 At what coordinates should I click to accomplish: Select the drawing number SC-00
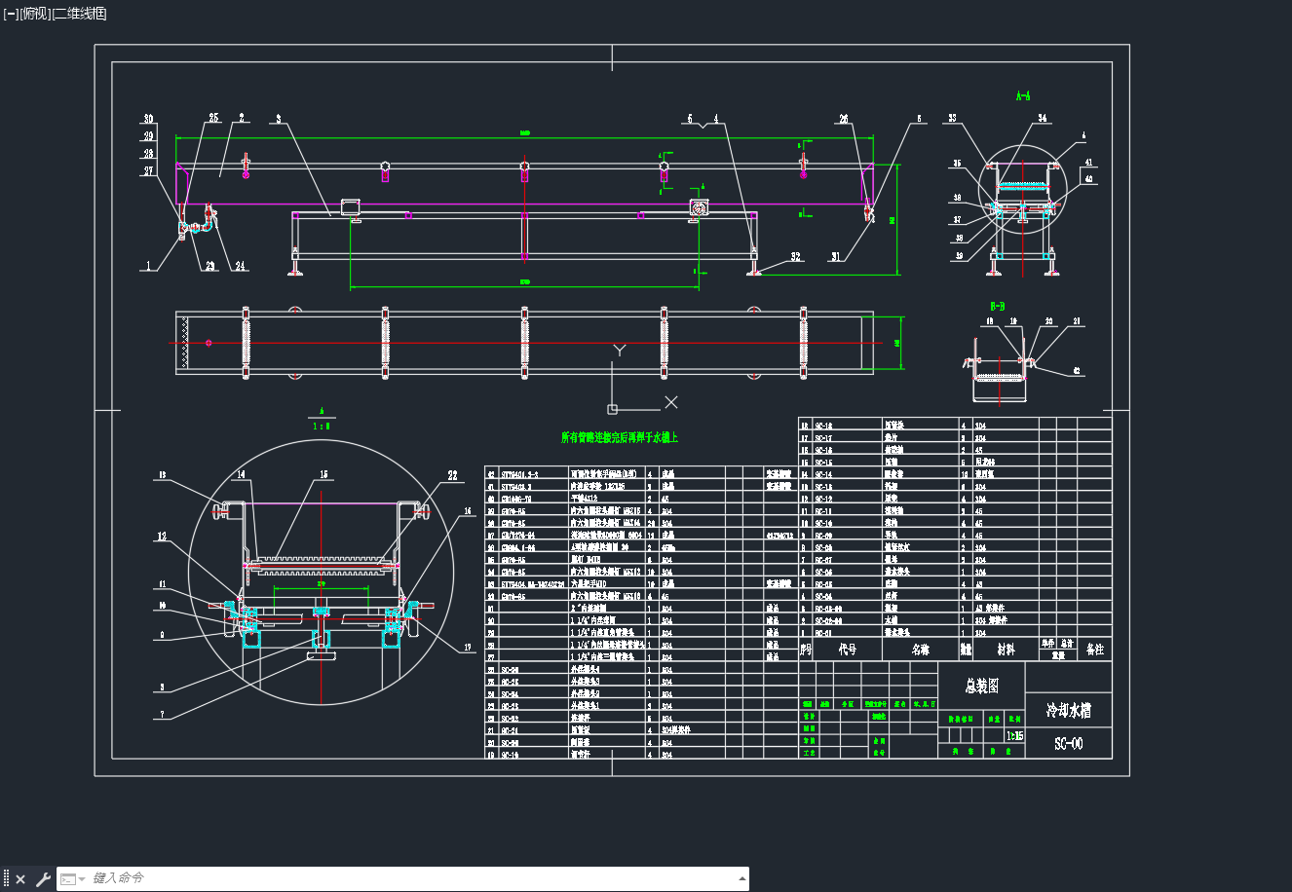[1069, 744]
